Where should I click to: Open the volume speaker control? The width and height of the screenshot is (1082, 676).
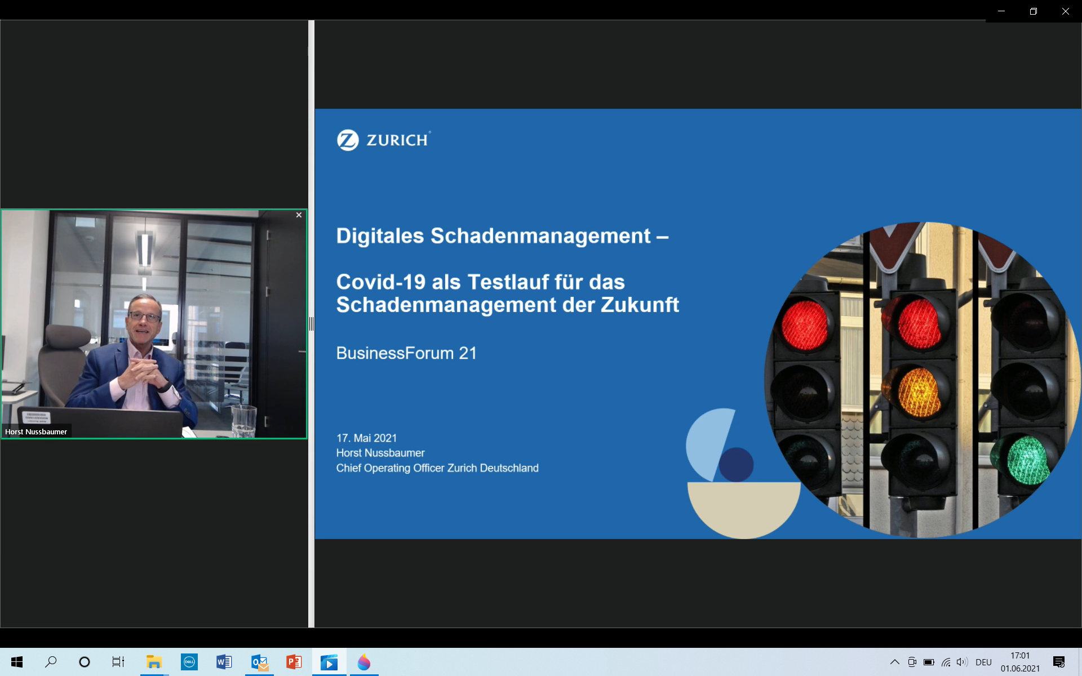pos(962,662)
